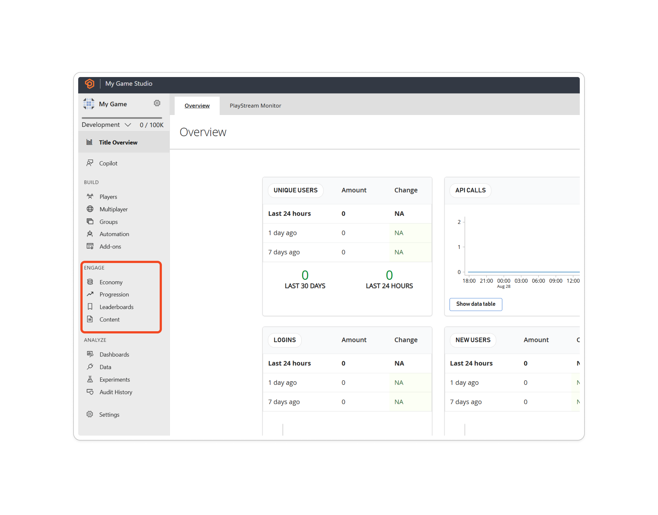658x515 pixels.
Task: Click the Groups icon under Build
Action: tap(90, 221)
